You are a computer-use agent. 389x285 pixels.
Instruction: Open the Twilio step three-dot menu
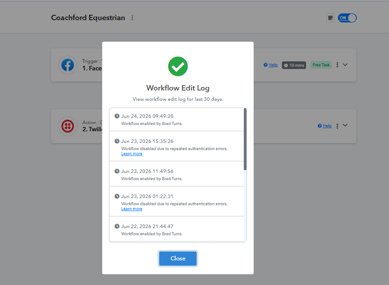pos(337,126)
